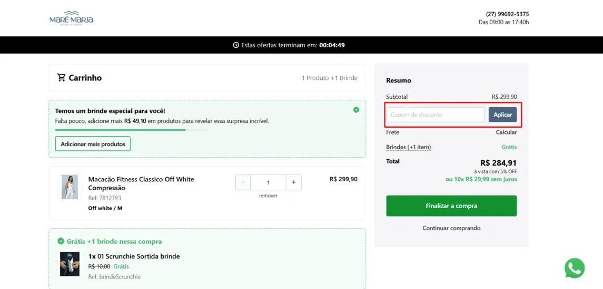Open the WhatsApp chat icon
Screen dimensions: 603x289
coord(574,268)
